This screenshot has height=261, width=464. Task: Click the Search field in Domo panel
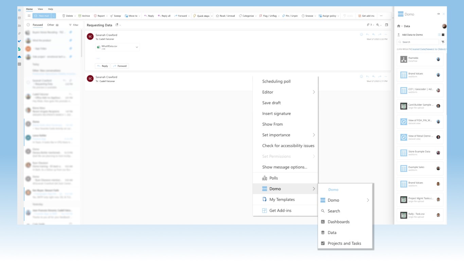[x=418, y=42]
